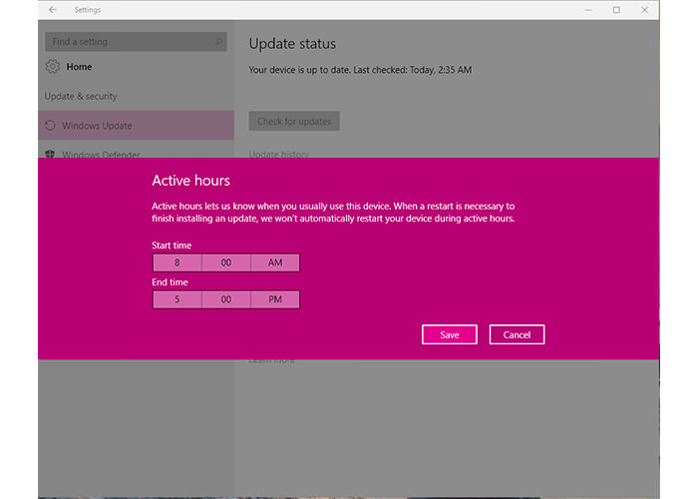The height and width of the screenshot is (499, 698).
Task: Pick the Start time minutes field
Action: click(225, 262)
